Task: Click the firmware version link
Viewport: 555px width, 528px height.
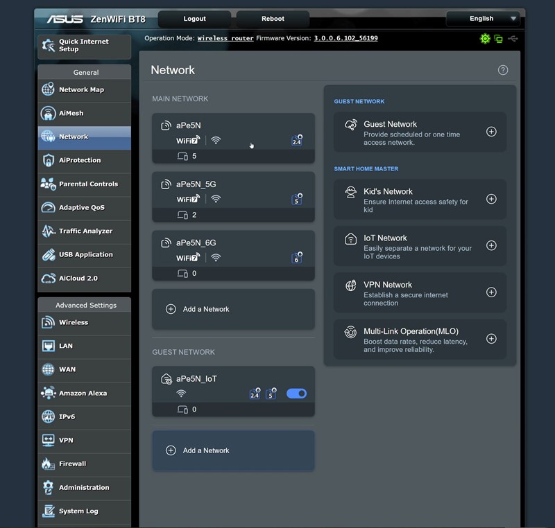Action: tap(345, 38)
